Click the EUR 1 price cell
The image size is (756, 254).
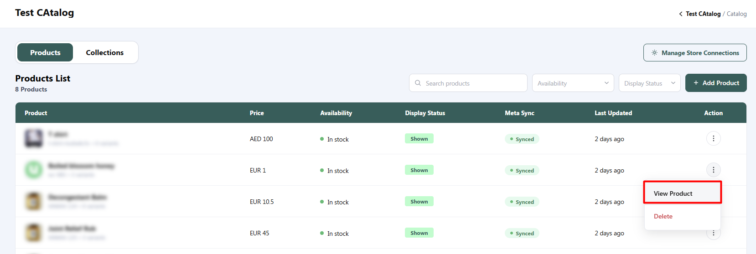pos(258,170)
